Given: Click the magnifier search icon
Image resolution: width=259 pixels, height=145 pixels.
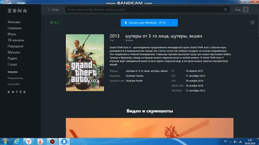Looking at the screenshot, I should click(x=226, y=10).
